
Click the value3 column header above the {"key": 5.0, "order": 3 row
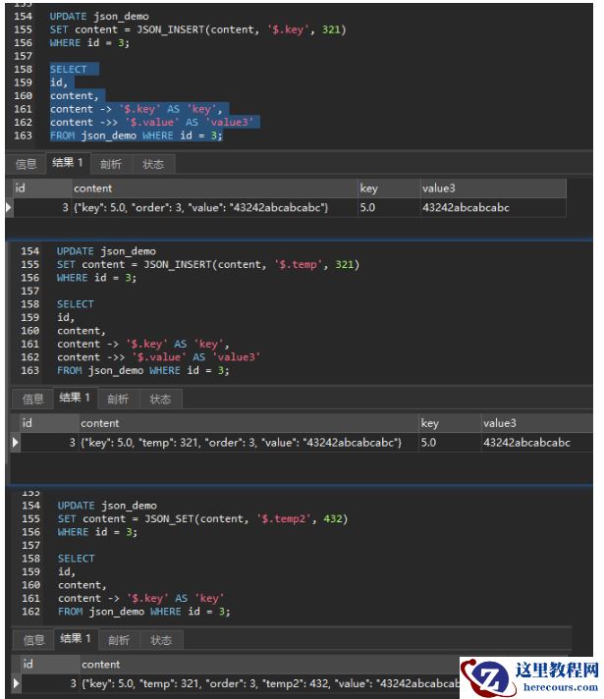pyautogui.click(x=493, y=188)
